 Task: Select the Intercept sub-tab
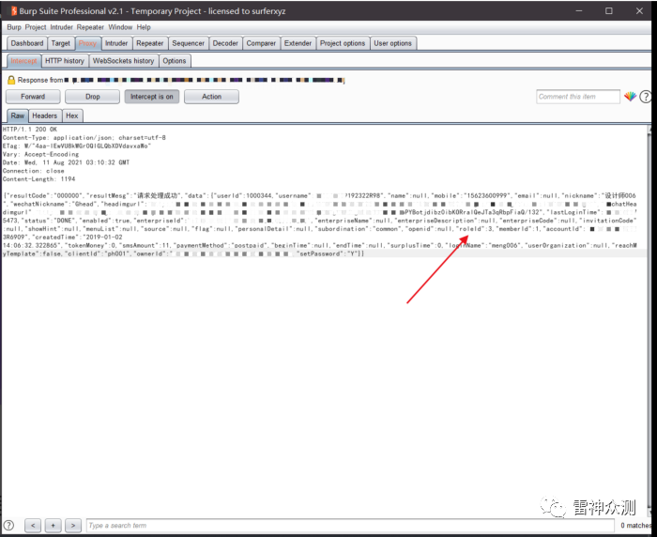(23, 61)
